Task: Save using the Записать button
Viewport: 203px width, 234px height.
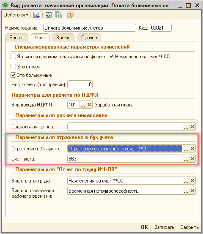Action: [164, 227]
